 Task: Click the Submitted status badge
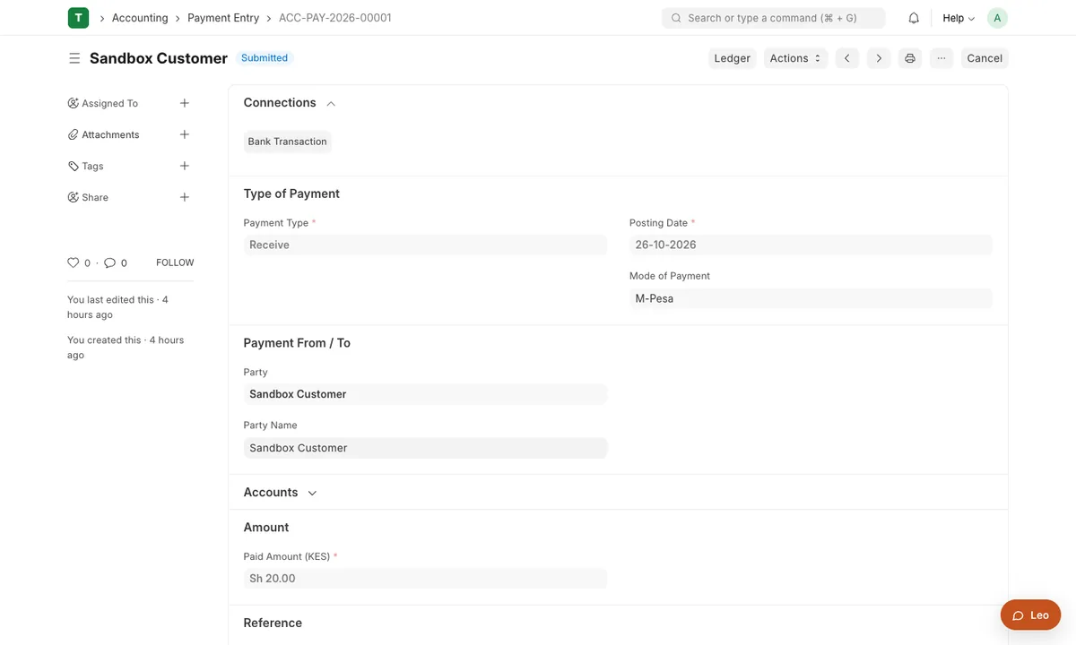[265, 58]
